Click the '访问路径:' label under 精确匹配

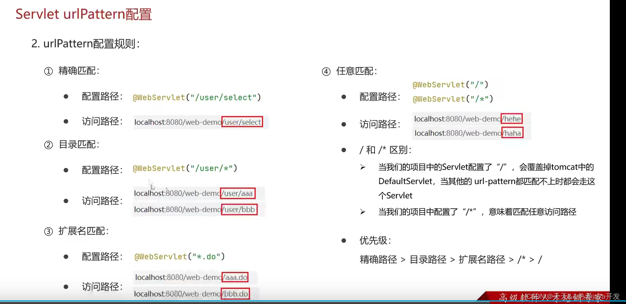(x=102, y=121)
